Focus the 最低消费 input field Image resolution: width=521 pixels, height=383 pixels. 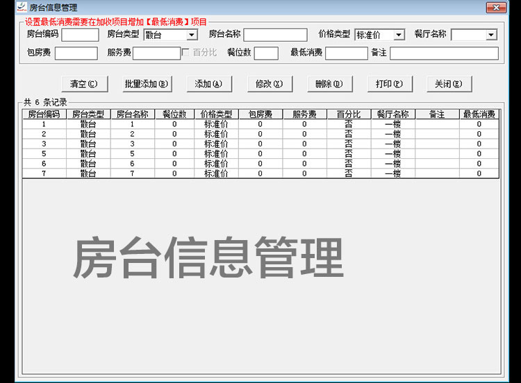pyautogui.click(x=346, y=53)
